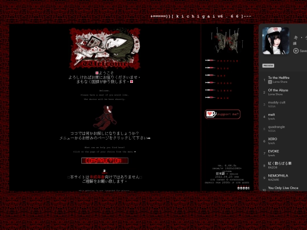The height and width of the screenshot is (230, 307).
Task: Click the syringe icon beside LINKS
Action: click(x=210, y=90)
